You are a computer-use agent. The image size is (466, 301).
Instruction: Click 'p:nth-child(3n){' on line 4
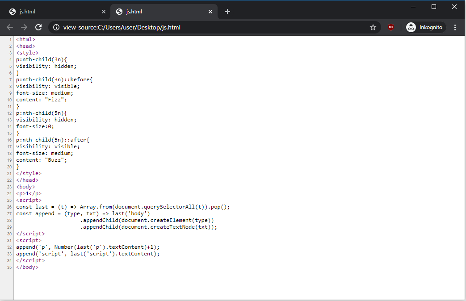pyautogui.click(x=42, y=59)
